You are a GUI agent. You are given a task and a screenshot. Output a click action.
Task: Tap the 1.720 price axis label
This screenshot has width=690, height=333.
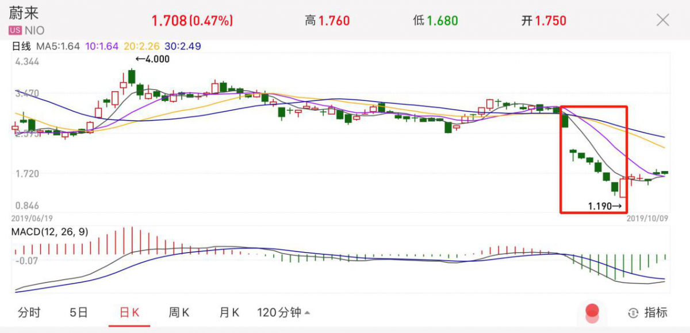click(27, 173)
